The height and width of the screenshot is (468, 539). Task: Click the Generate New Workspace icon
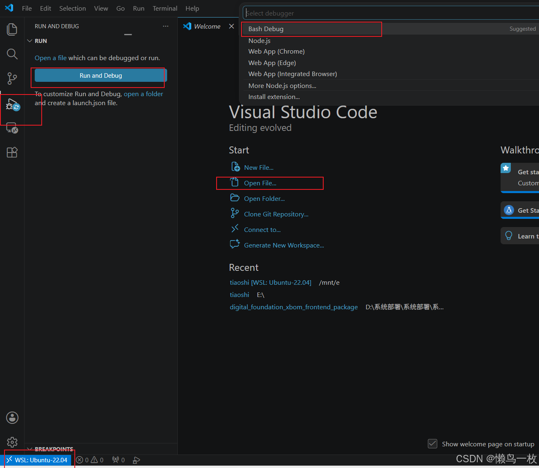point(235,244)
